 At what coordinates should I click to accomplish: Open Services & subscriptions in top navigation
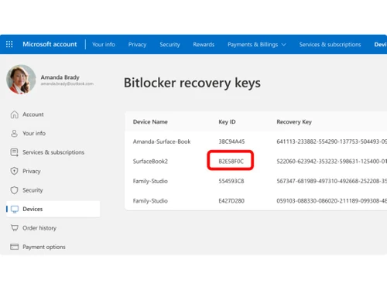[330, 45]
